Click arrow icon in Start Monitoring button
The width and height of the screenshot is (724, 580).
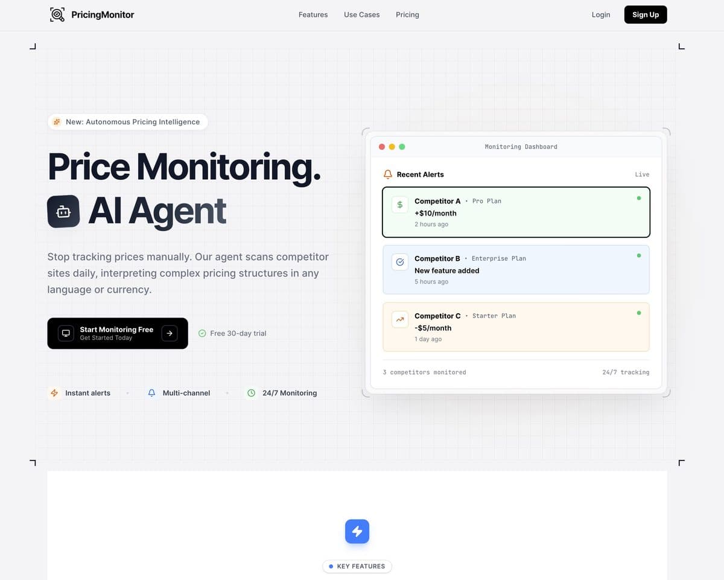click(170, 333)
